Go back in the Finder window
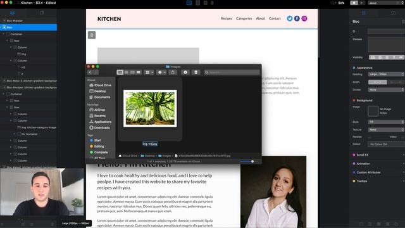The height and width of the screenshot is (228, 405). click(90, 72)
